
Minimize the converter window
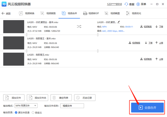[x=151, y=4]
